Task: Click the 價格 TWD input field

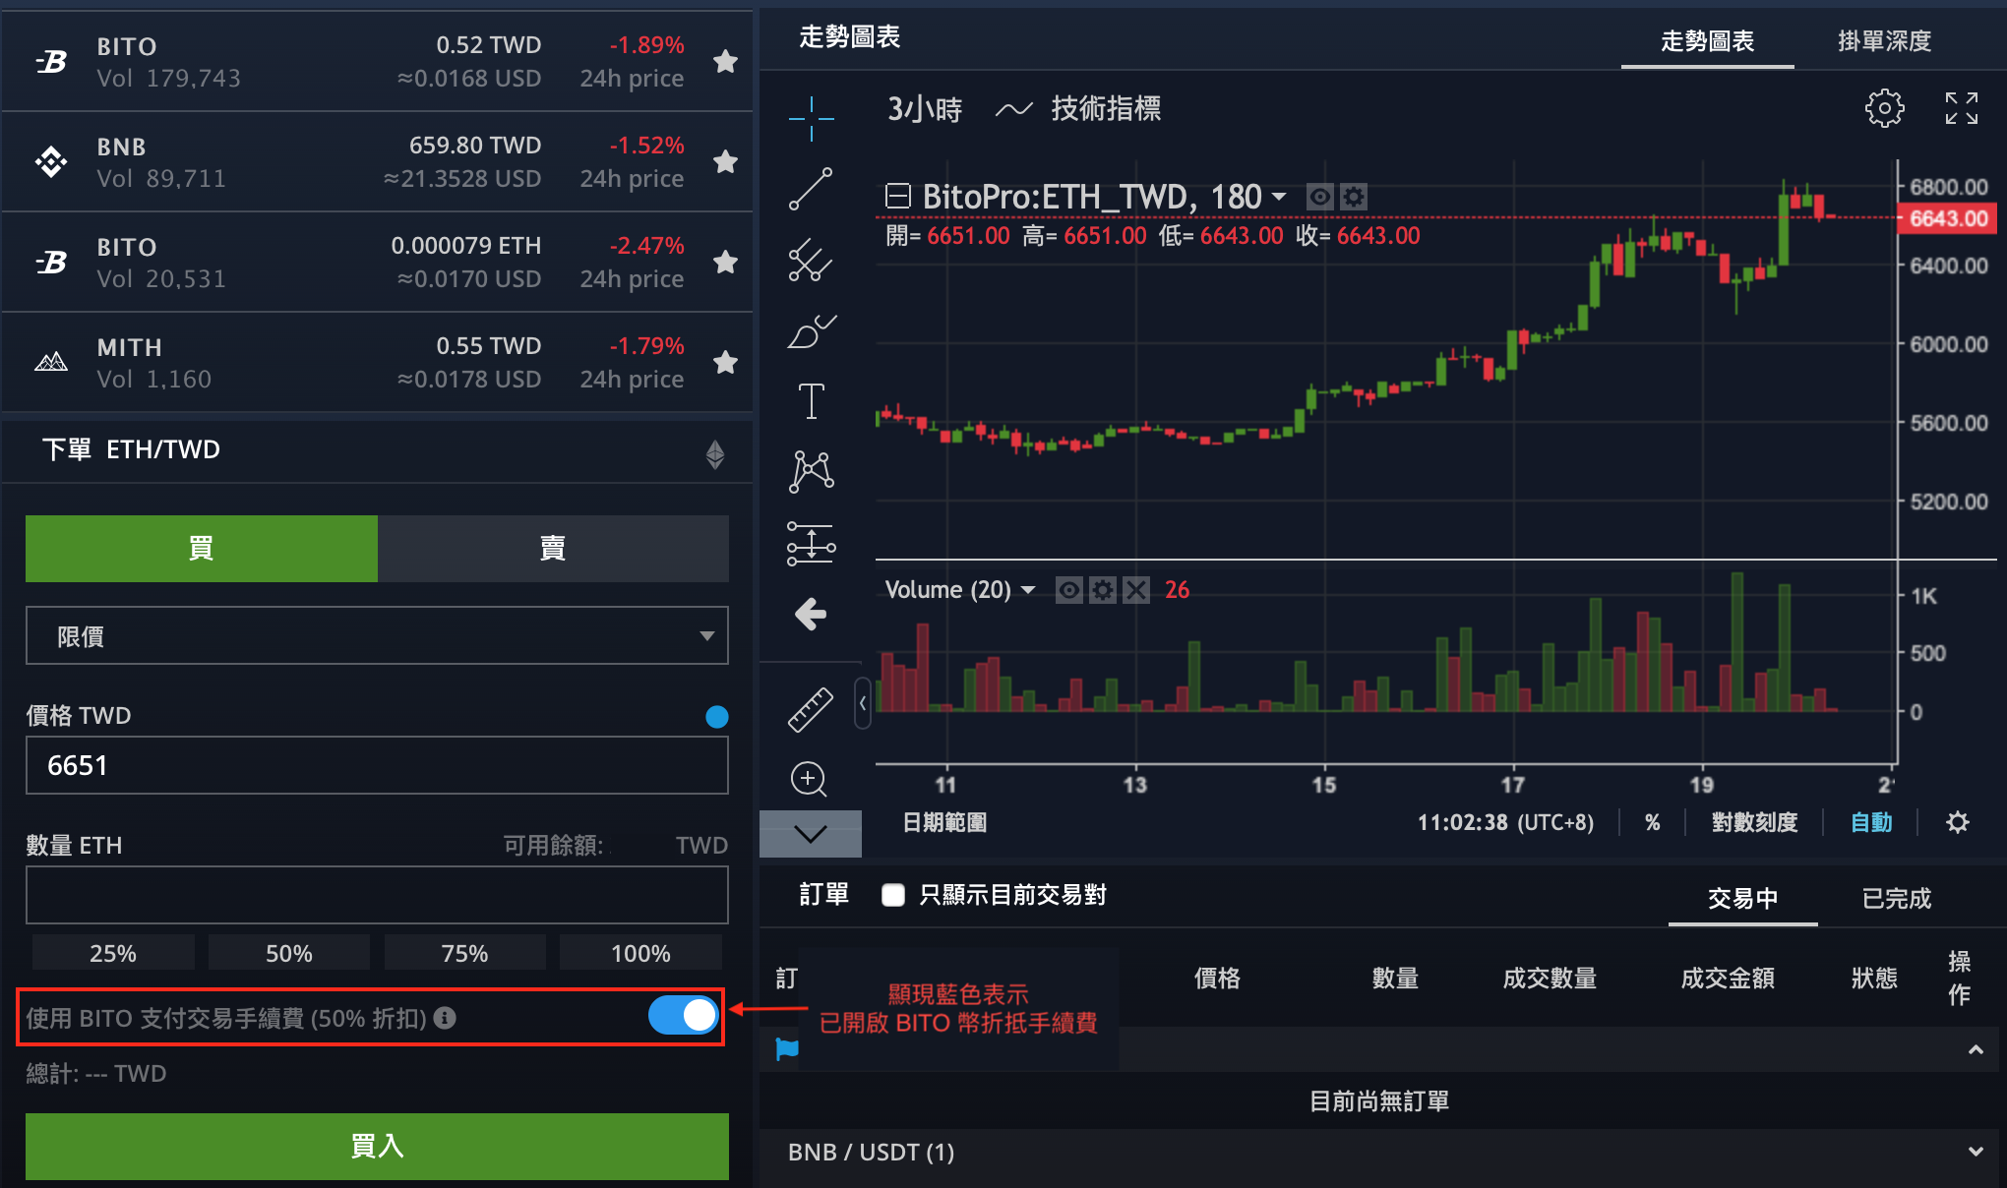Action: [x=377, y=765]
